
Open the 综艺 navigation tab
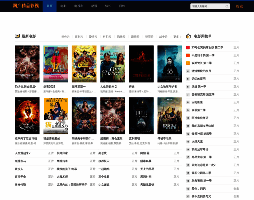[108, 6]
